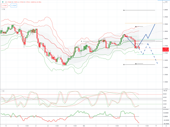
Task: Click the 1.20000 price axis label
Action: coord(166,10)
